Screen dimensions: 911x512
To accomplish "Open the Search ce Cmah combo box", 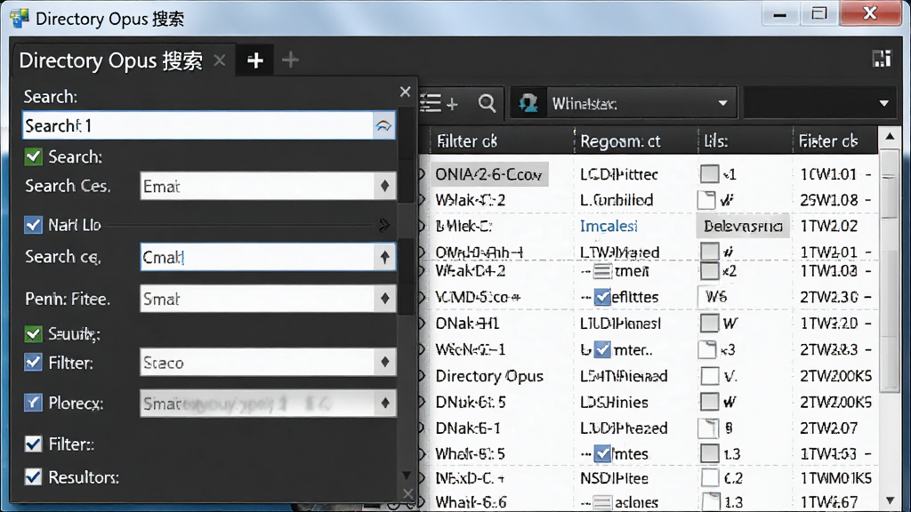I will (268, 257).
